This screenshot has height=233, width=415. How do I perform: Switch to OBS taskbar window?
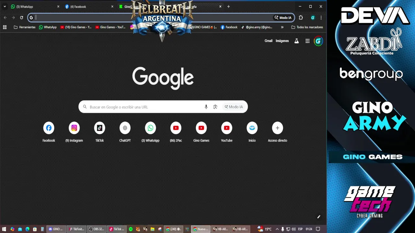(x=96, y=229)
